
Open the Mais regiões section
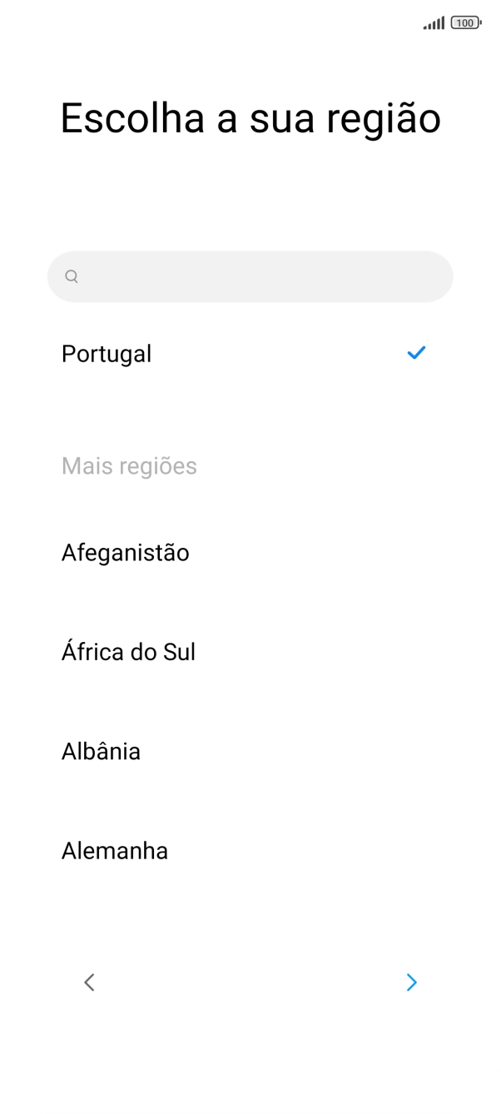(x=129, y=465)
